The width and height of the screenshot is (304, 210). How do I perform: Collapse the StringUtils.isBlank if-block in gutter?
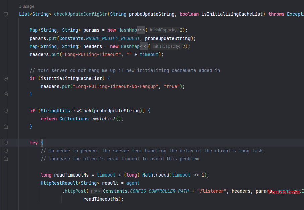6,111
